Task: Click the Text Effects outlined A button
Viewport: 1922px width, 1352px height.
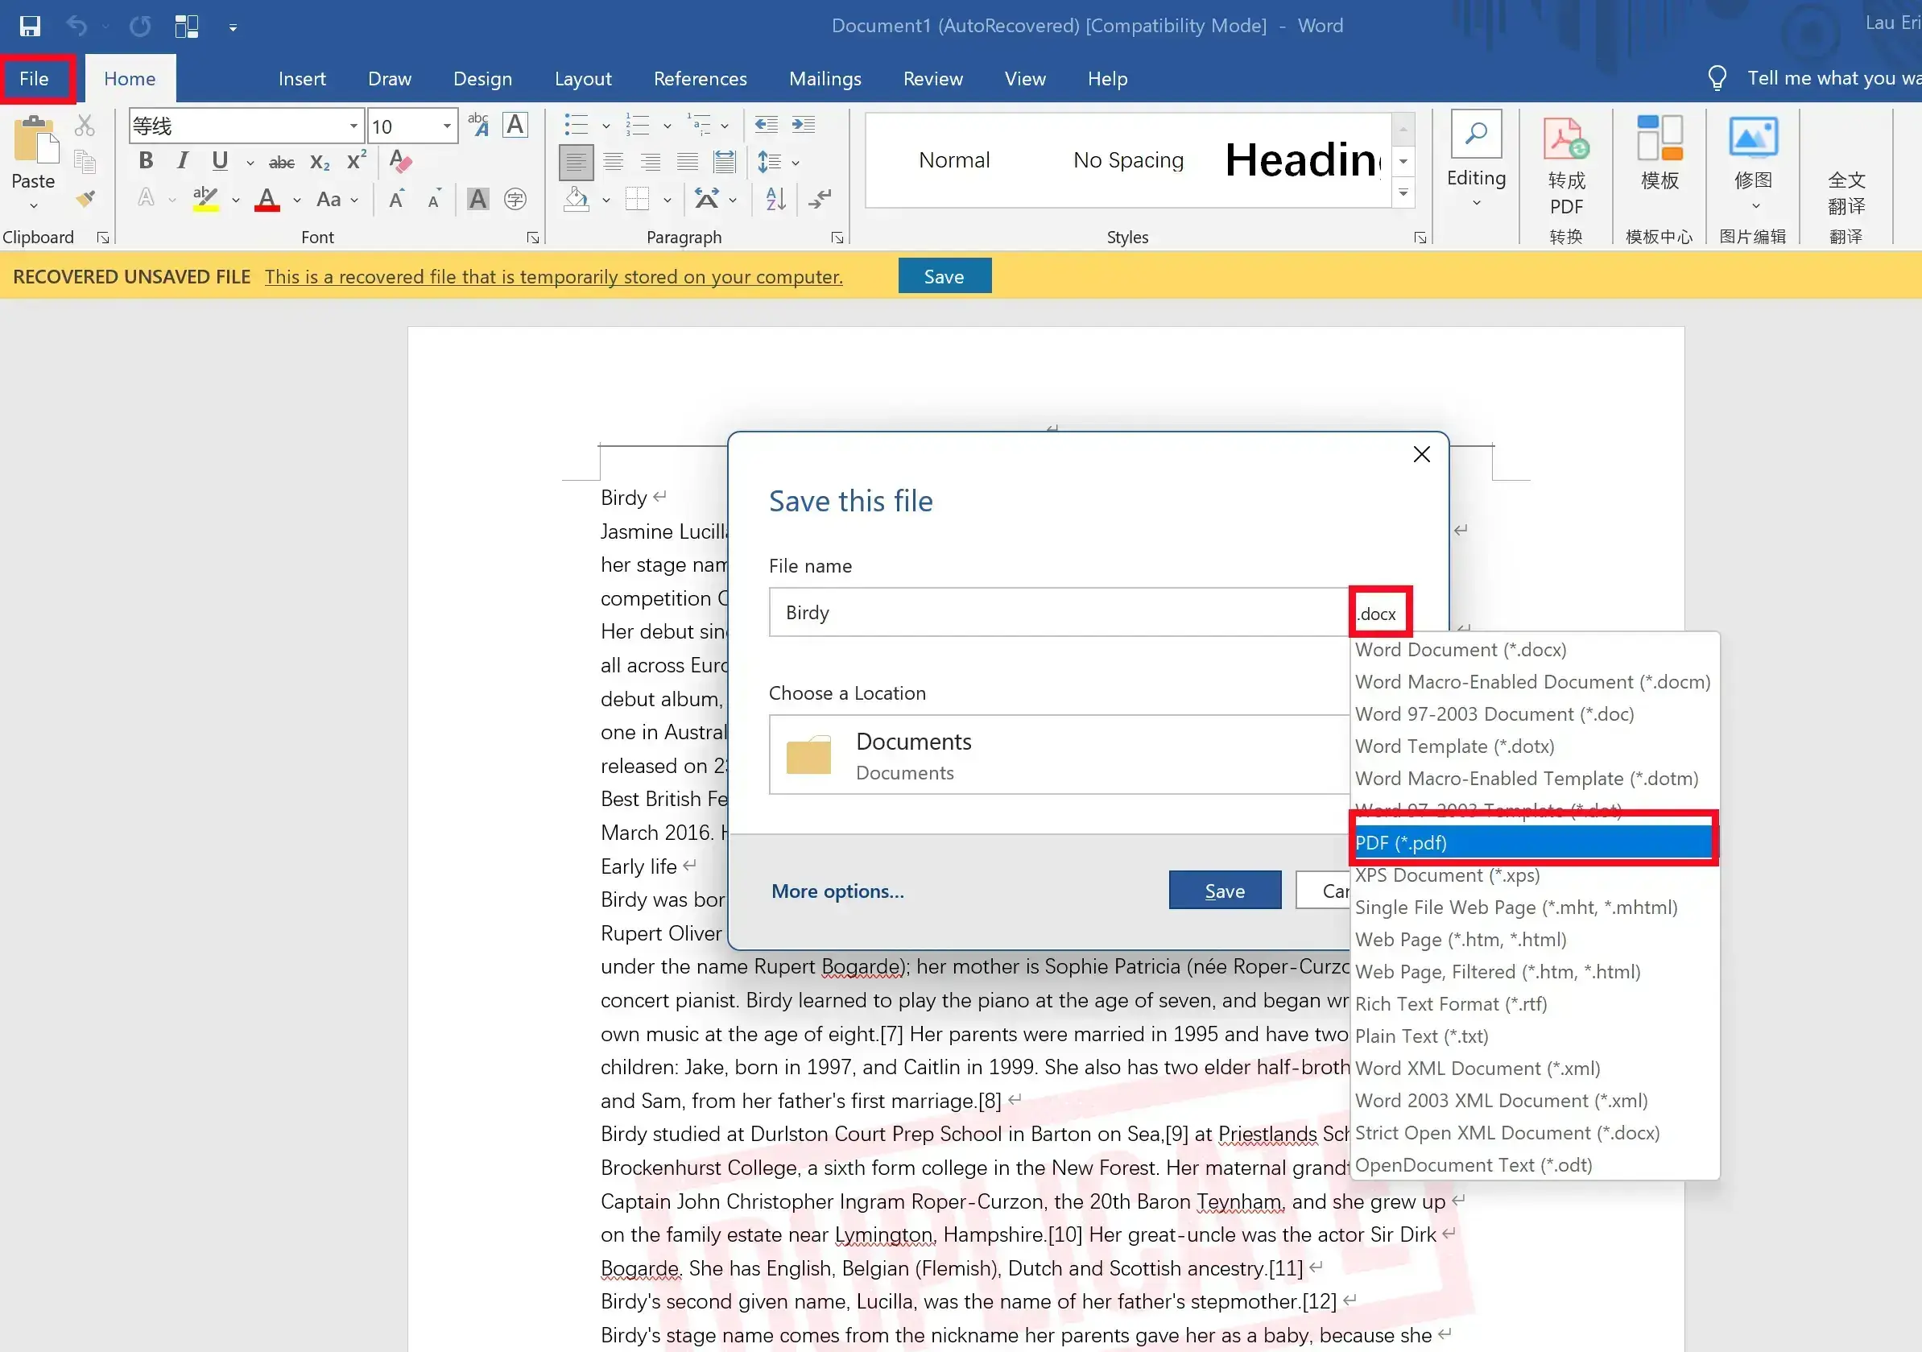Action: point(146,198)
